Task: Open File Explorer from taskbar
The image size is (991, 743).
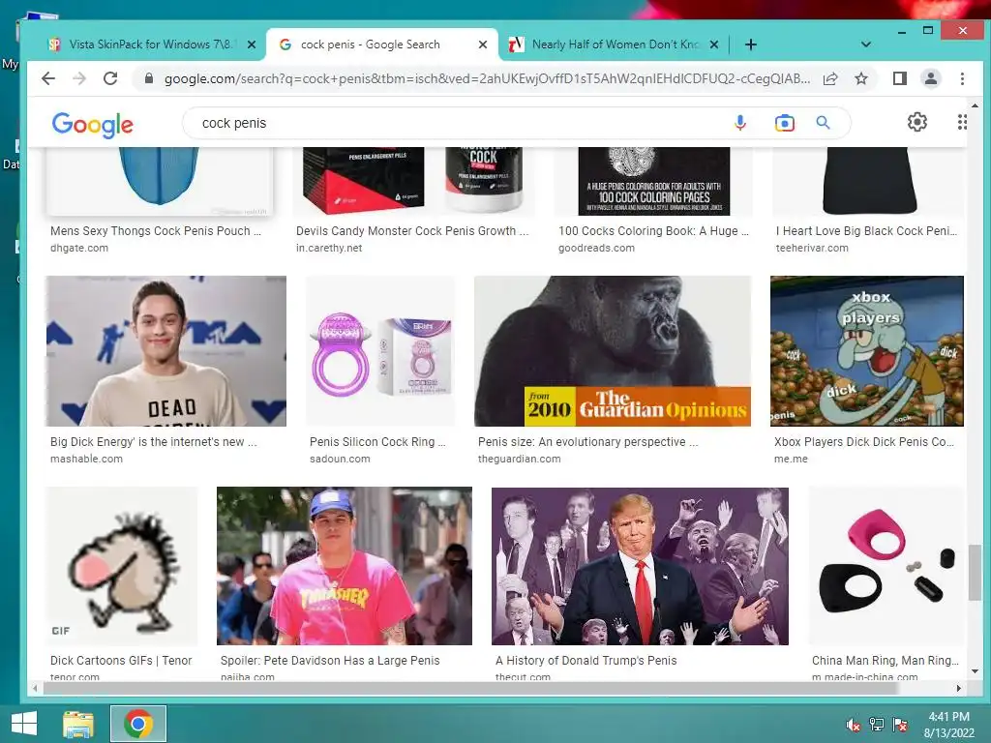Action: tap(78, 724)
